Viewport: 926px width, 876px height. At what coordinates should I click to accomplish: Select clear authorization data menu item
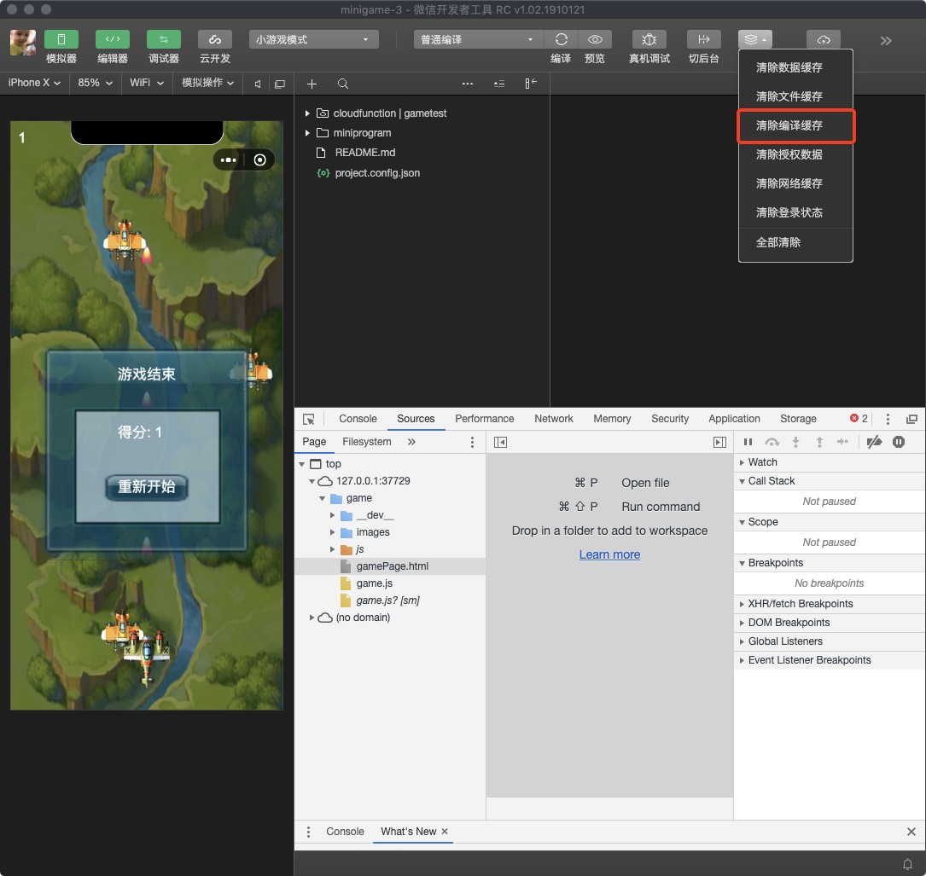pyautogui.click(x=795, y=154)
